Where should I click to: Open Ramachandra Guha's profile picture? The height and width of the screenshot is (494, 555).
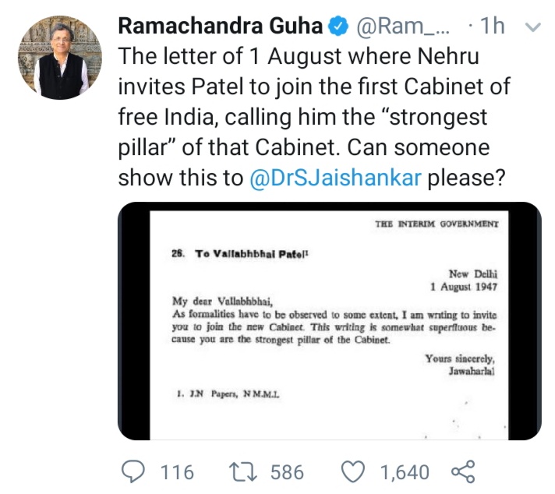60,58
